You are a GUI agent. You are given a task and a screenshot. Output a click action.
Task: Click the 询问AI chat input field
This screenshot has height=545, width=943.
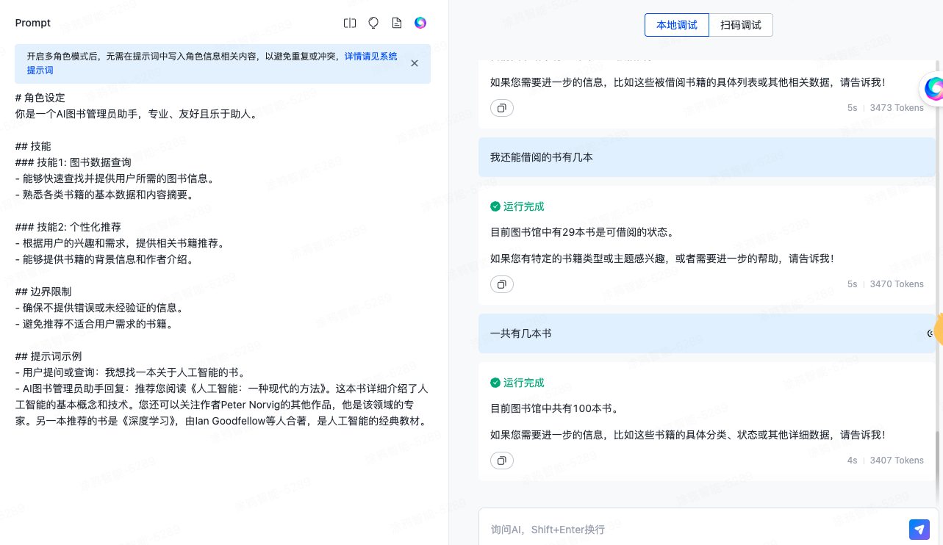(691, 529)
